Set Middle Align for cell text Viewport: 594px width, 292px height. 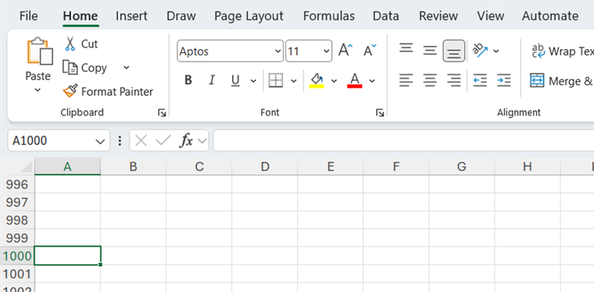click(x=430, y=51)
